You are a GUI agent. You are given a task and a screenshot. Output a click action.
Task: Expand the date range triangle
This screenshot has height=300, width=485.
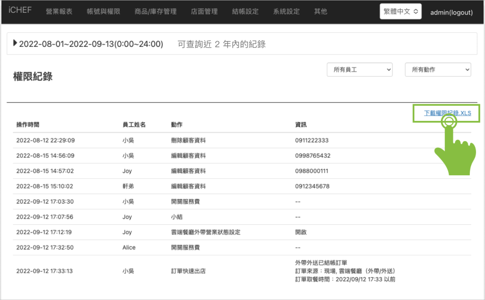click(x=15, y=44)
